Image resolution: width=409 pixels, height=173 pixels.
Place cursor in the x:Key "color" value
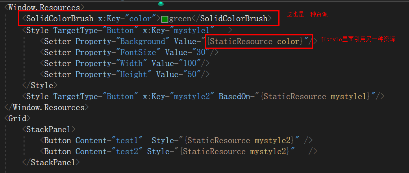[x=141, y=18]
